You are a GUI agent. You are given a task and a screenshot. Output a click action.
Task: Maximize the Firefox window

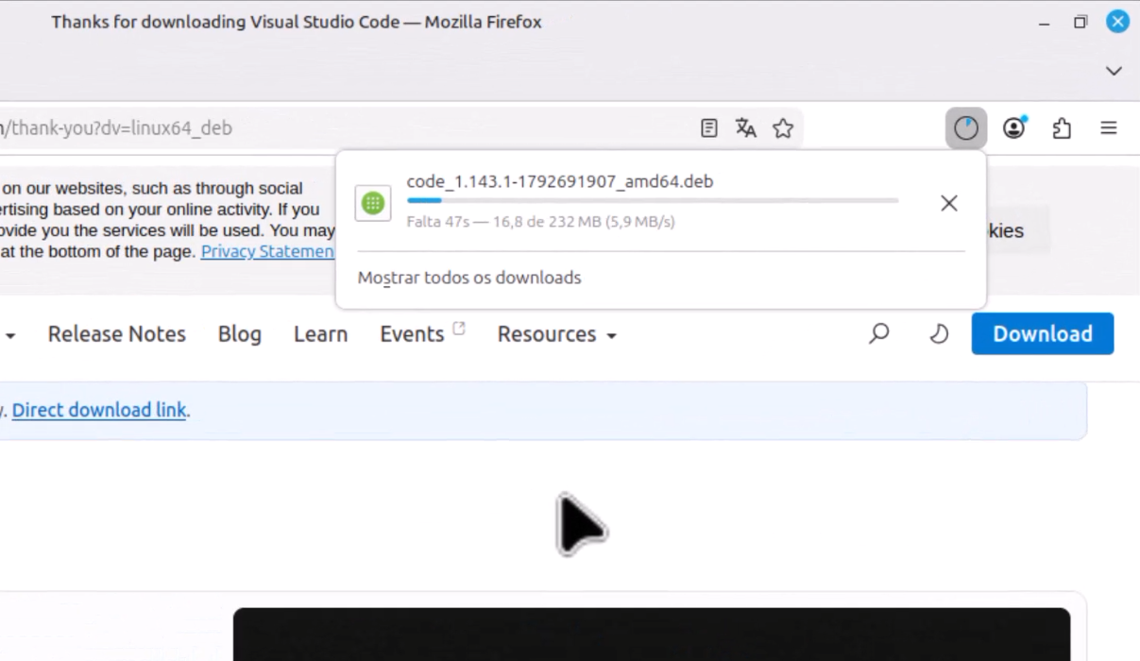click(x=1080, y=22)
